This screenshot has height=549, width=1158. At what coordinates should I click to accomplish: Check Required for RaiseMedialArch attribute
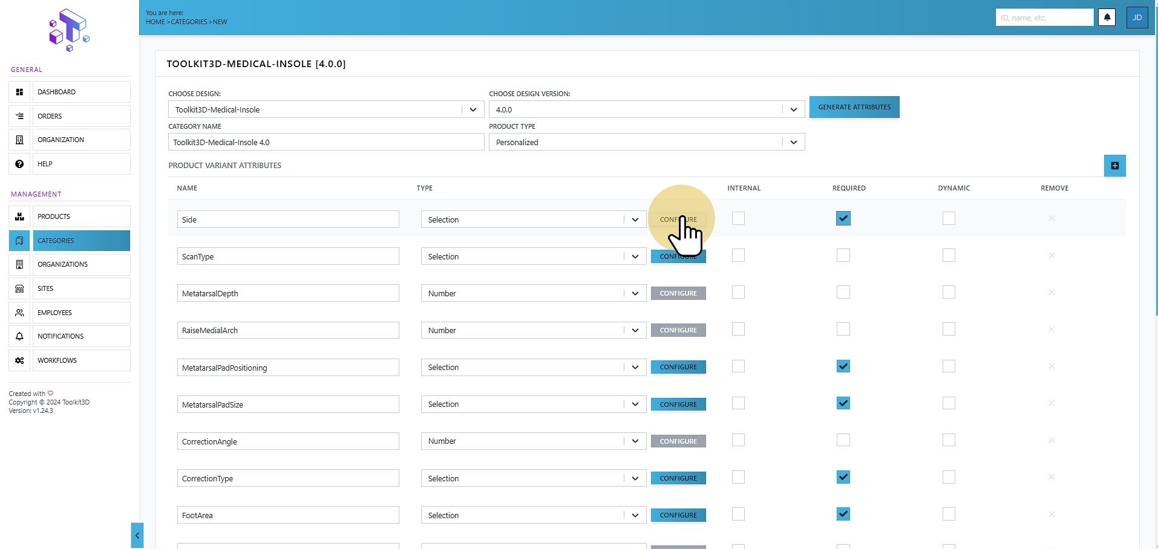pos(843,329)
